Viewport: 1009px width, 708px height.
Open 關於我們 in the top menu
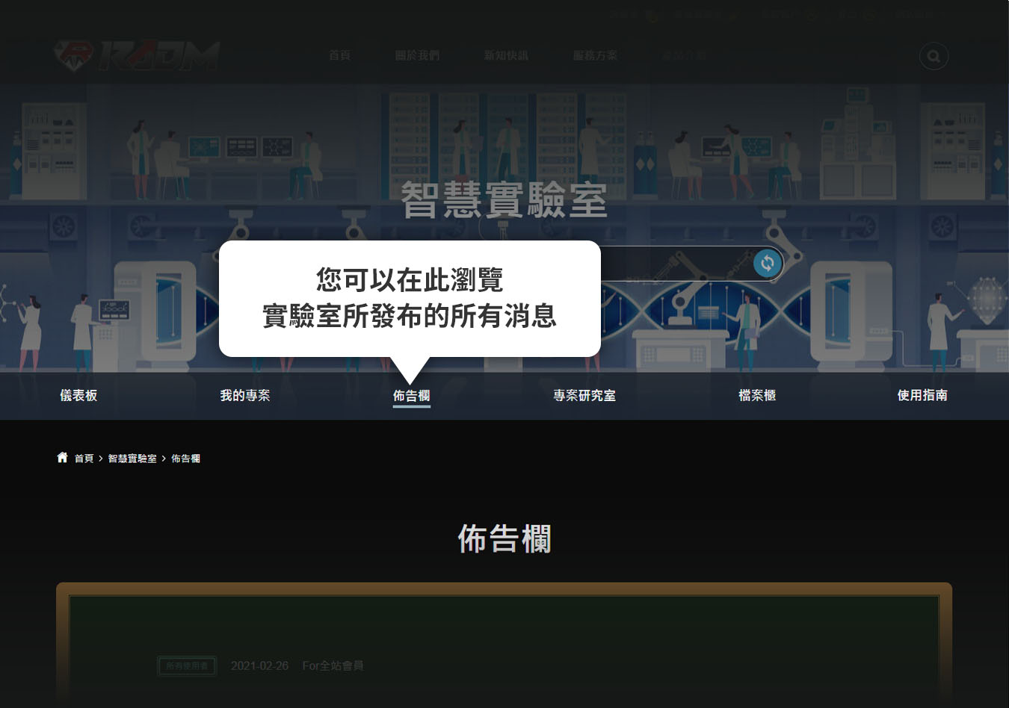pyautogui.click(x=417, y=56)
